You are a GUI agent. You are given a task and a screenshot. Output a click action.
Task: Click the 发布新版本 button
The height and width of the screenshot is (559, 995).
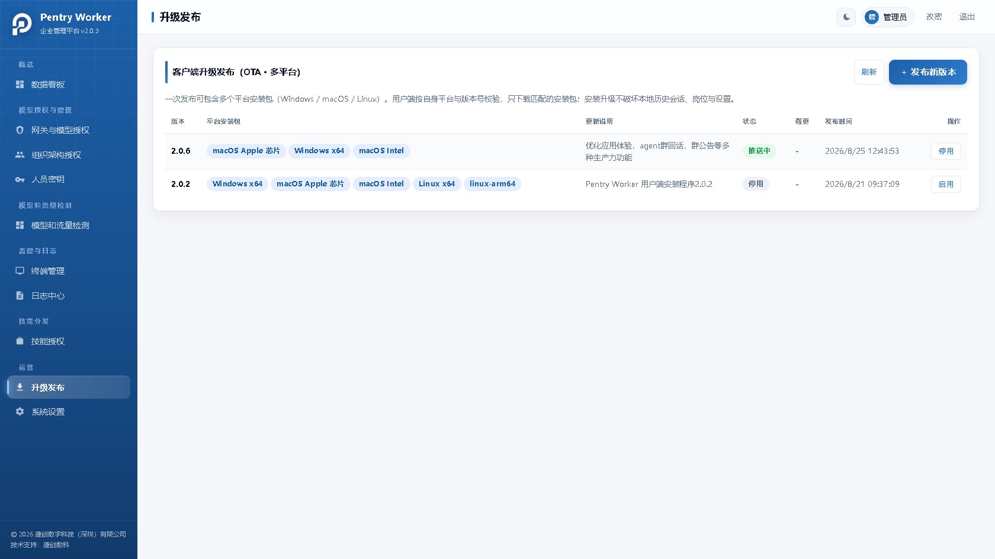927,72
